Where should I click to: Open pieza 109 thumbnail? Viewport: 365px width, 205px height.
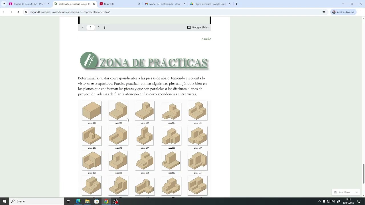[198, 136]
